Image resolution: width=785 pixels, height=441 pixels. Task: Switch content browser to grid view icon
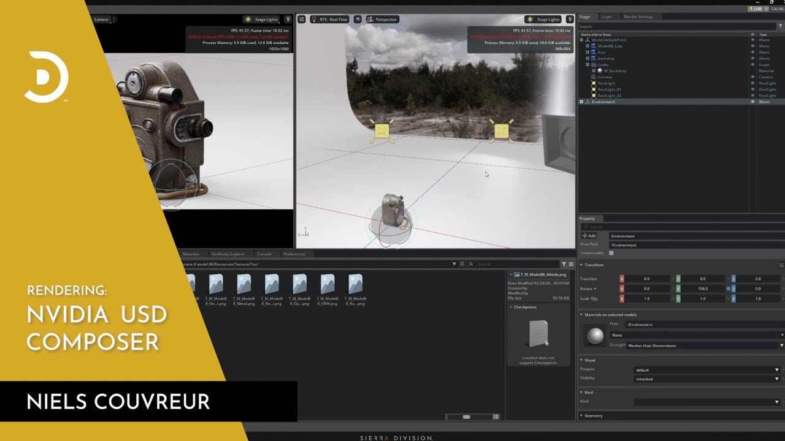click(x=496, y=417)
